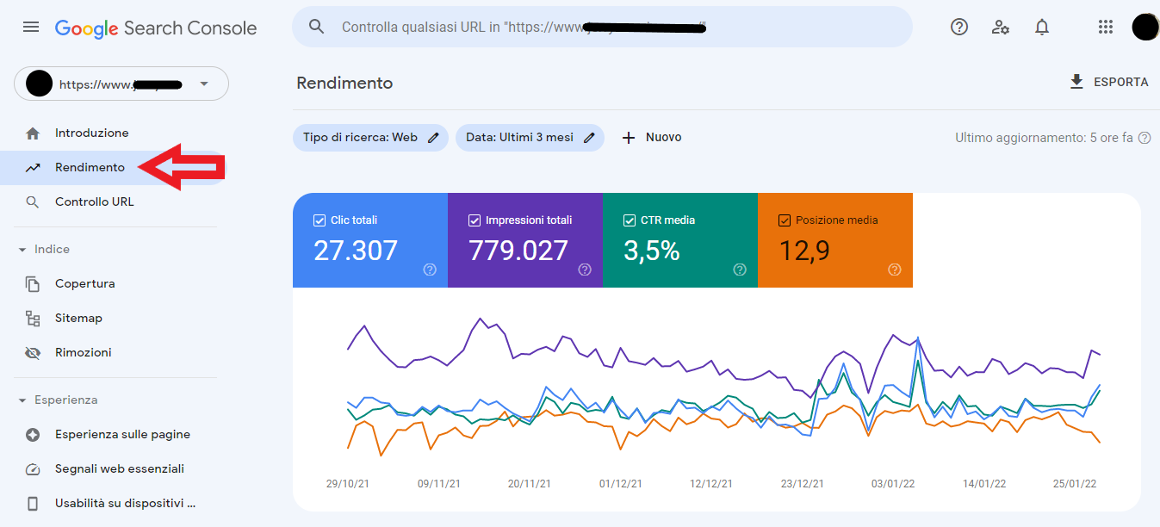1160x527 pixels.
Task: Edit the search type Web filter pencil
Action: point(434,138)
